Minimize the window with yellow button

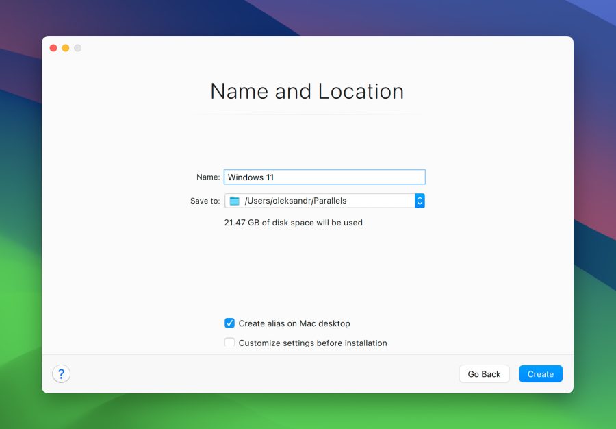click(x=66, y=48)
